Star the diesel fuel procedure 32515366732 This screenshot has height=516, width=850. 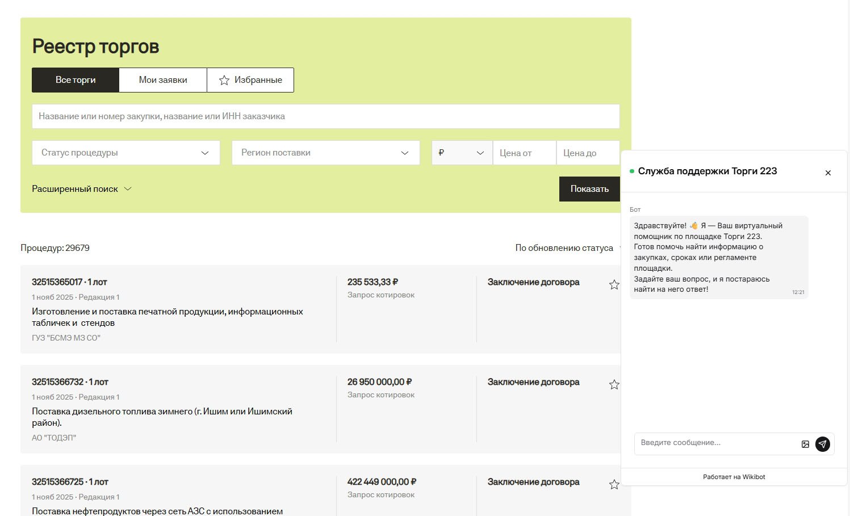pos(614,385)
